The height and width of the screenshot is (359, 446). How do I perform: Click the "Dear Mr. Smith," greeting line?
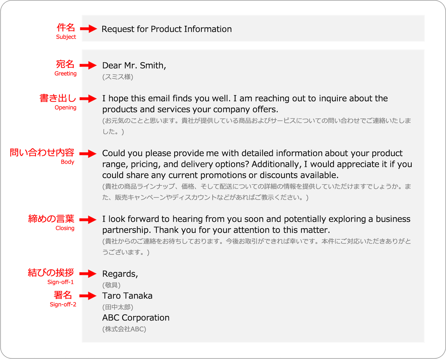click(134, 66)
